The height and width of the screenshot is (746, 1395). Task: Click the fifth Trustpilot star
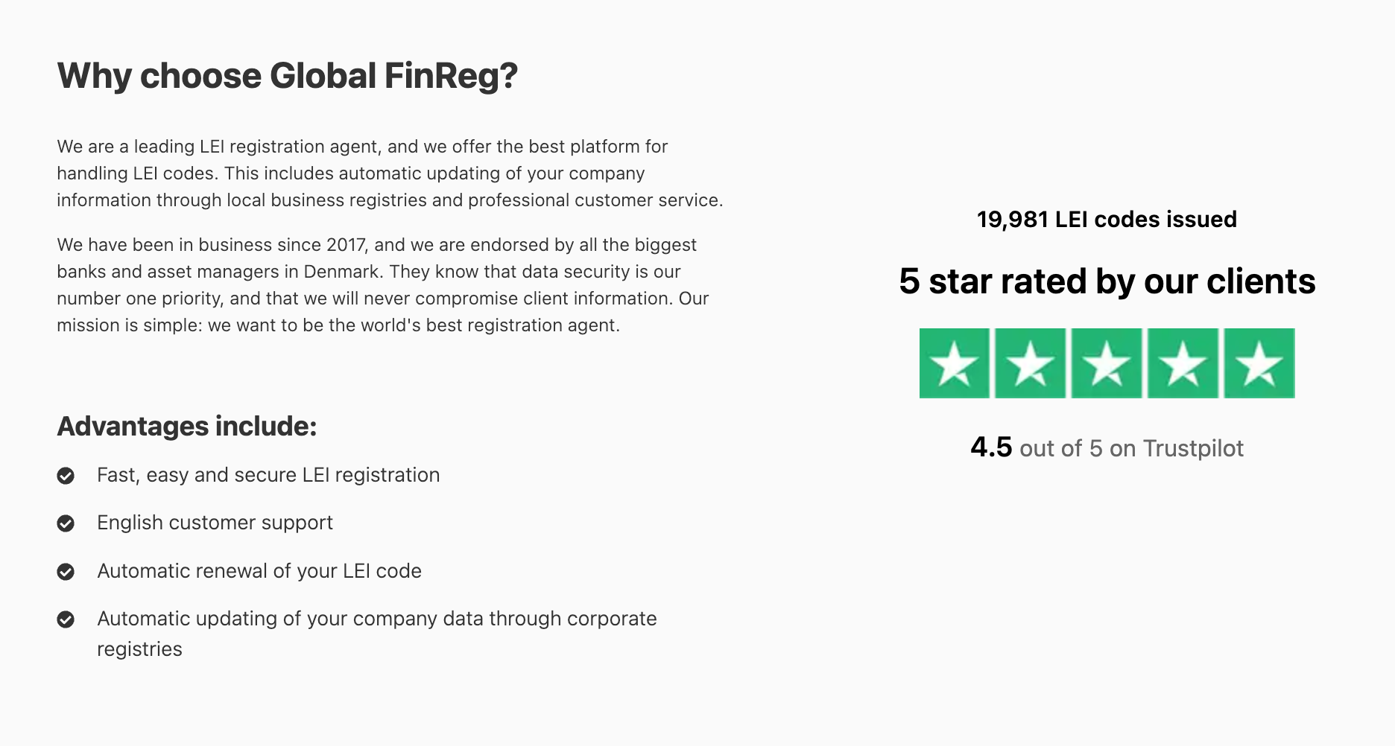1259,363
